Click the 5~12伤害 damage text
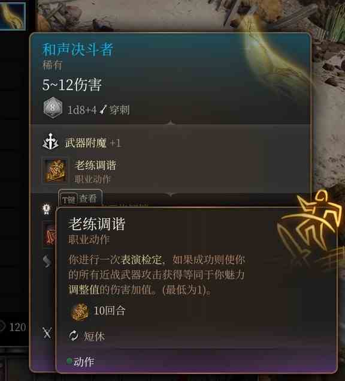This screenshot has height=381, width=345. pos(72,85)
